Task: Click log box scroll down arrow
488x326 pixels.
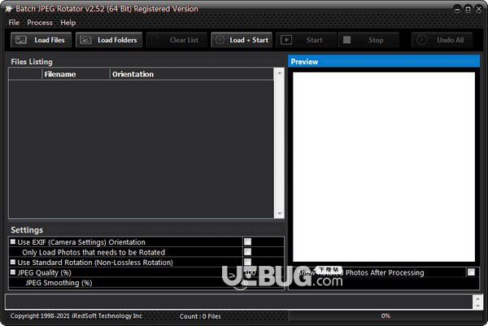Action: pyautogui.click(x=477, y=306)
